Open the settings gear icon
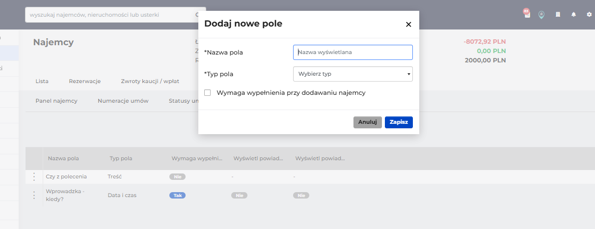The image size is (595, 229). [x=589, y=15]
